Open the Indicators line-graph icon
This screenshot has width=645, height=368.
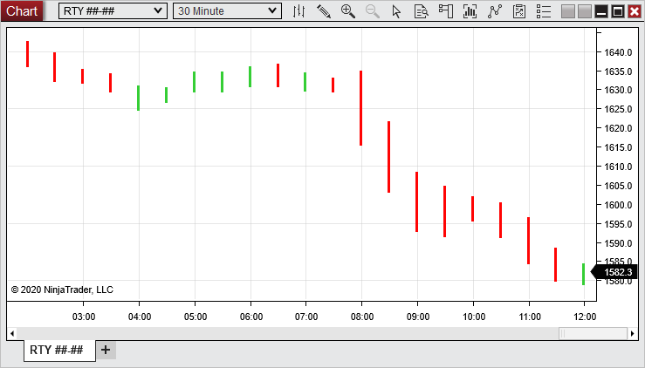[495, 11]
